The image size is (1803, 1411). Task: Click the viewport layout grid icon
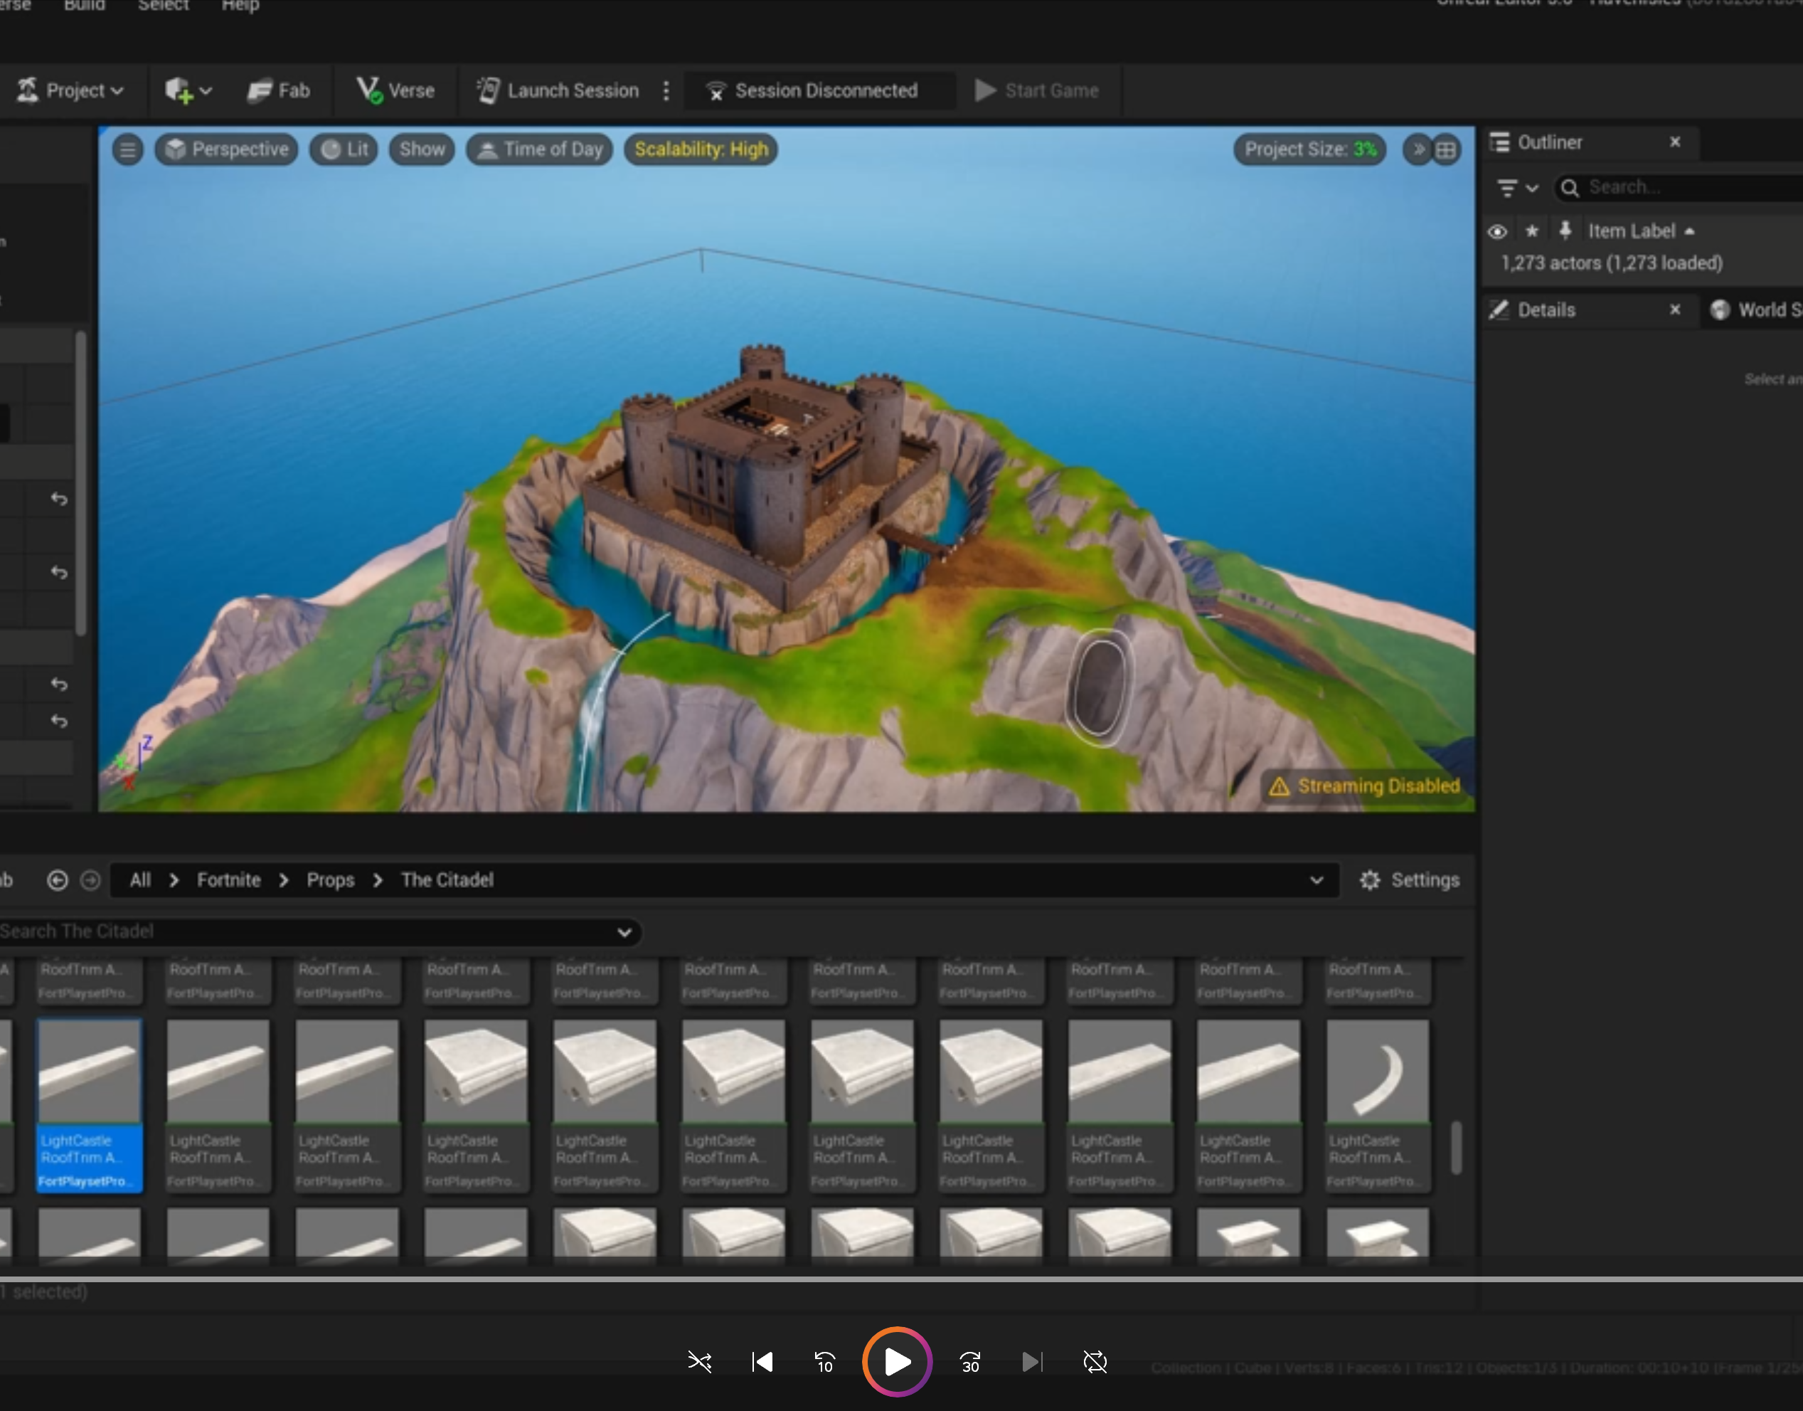pyautogui.click(x=1445, y=149)
